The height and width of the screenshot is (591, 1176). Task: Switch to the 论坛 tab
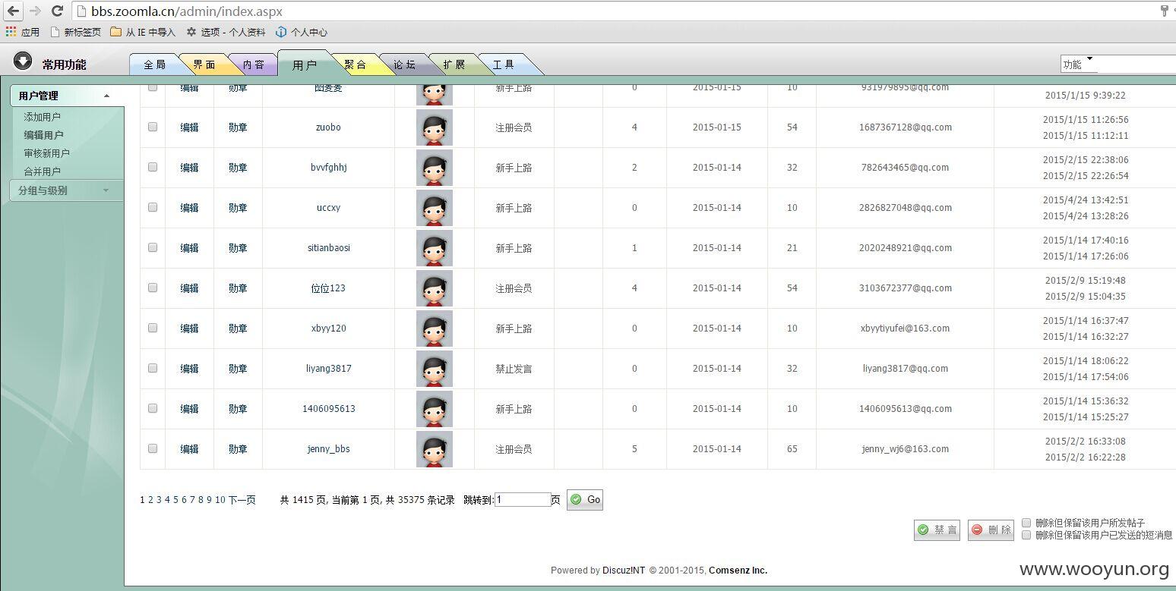[x=404, y=65]
